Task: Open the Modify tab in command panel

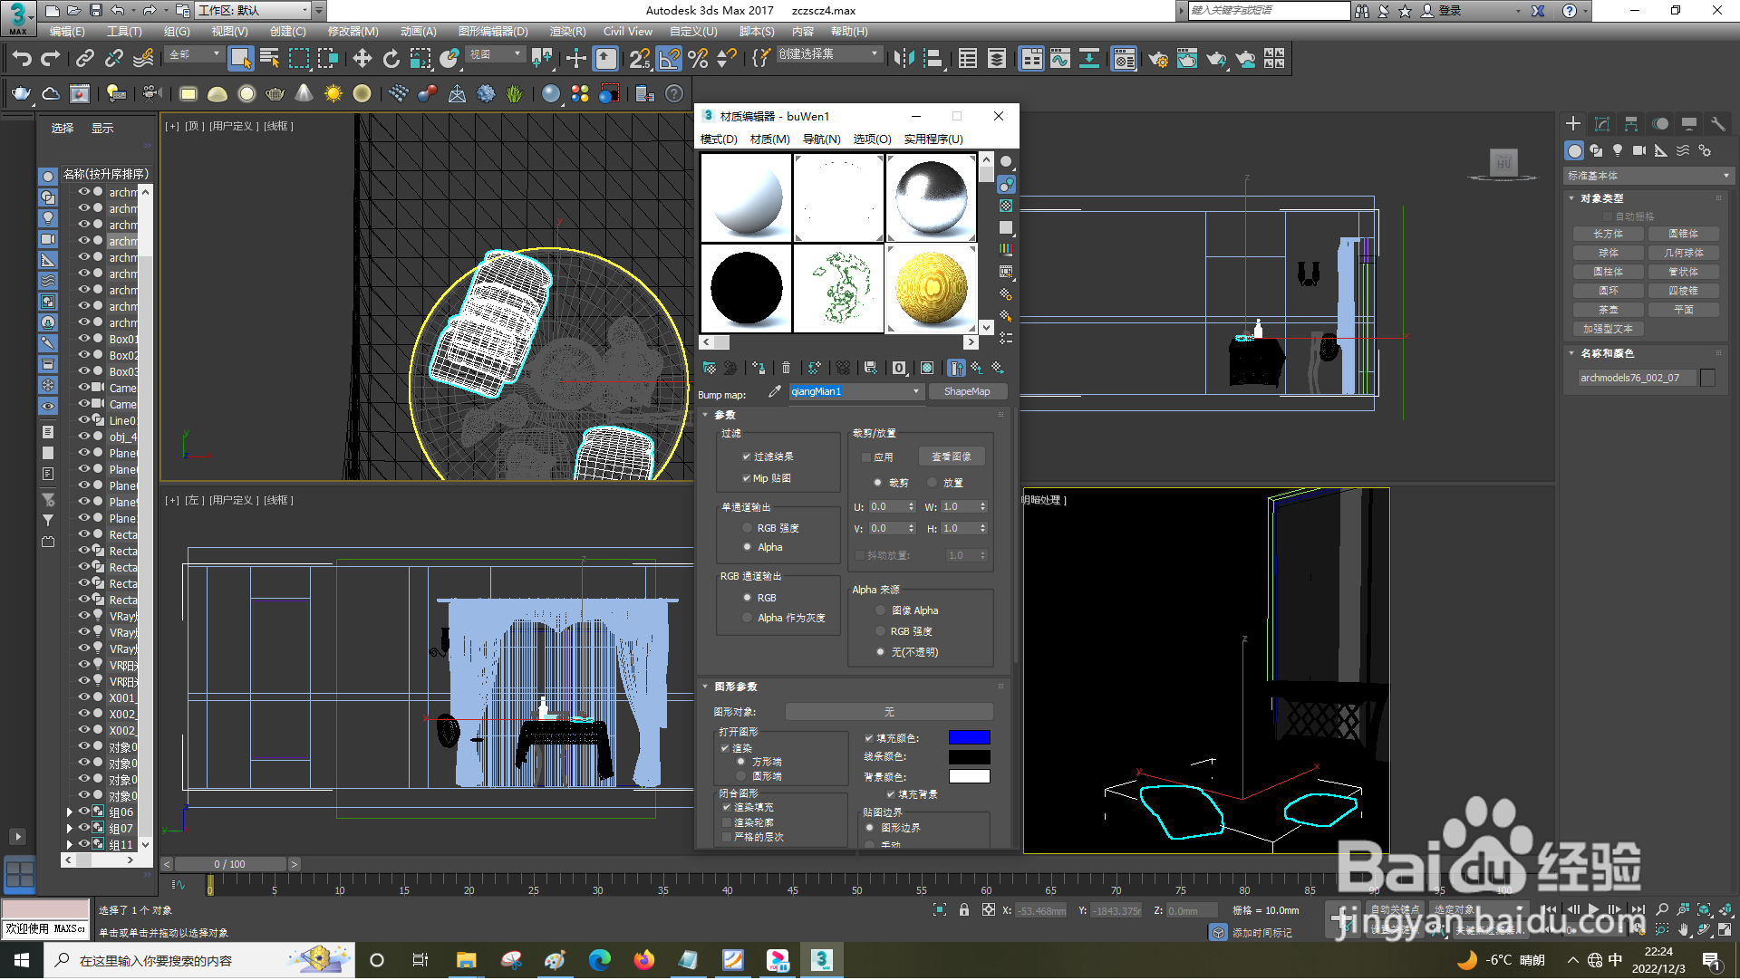Action: click(1602, 124)
